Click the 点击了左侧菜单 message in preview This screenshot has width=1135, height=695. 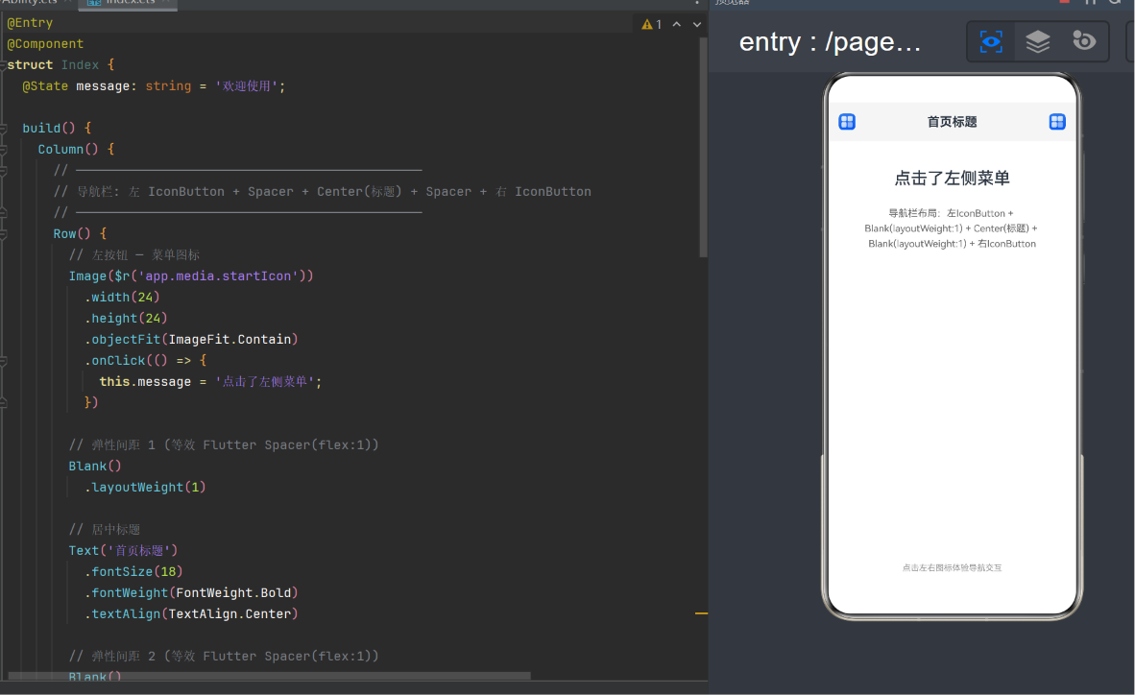pyautogui.click(x=952, y=179)
